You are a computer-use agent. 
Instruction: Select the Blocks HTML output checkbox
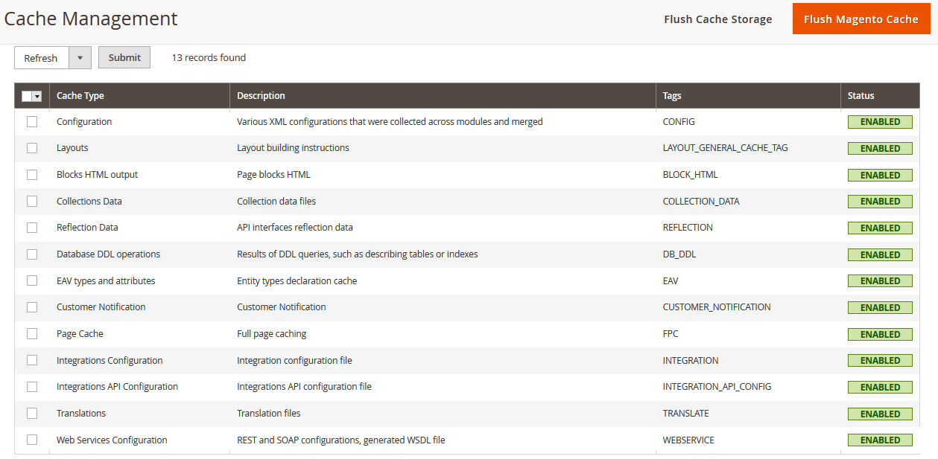32,175
